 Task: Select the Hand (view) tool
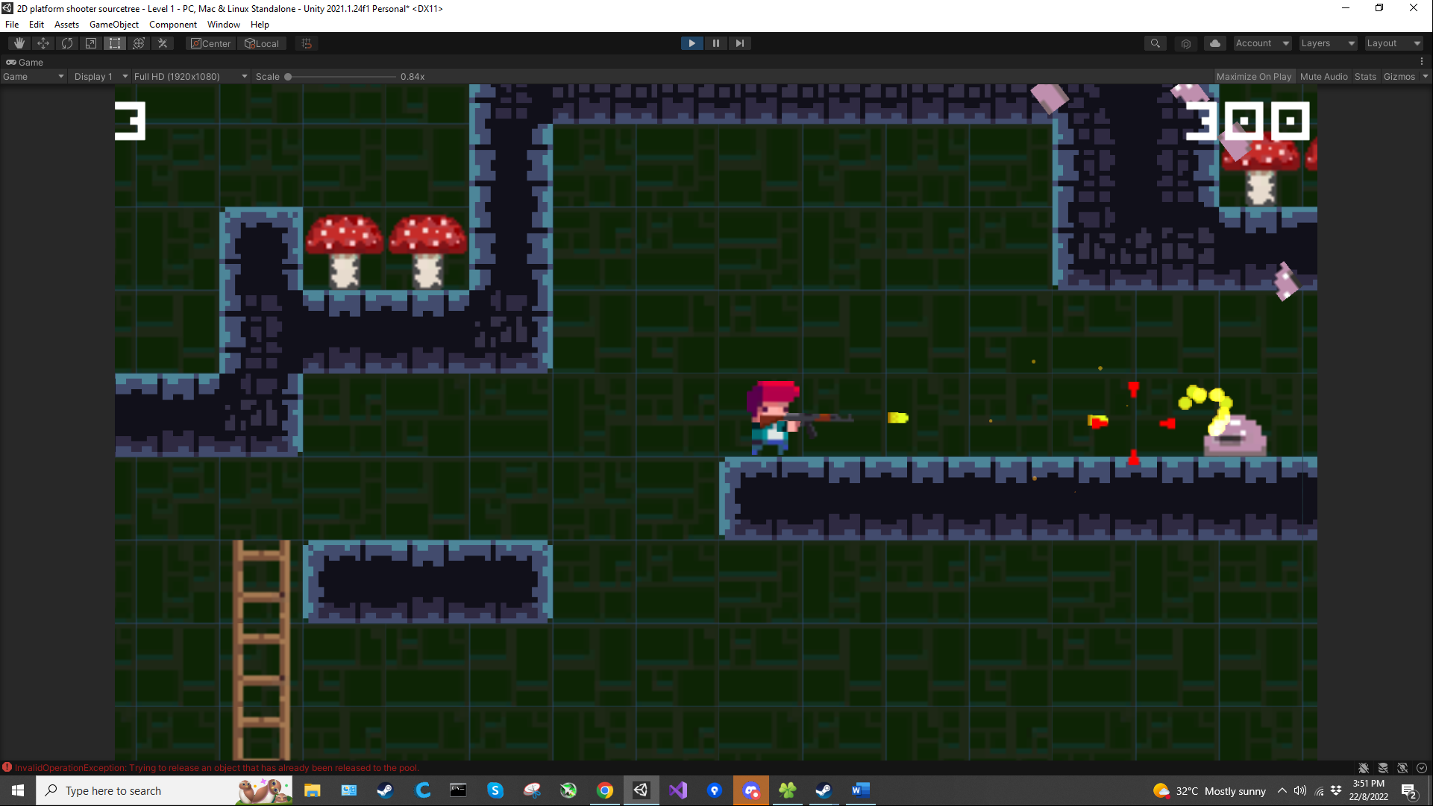[x=19, y=43]
